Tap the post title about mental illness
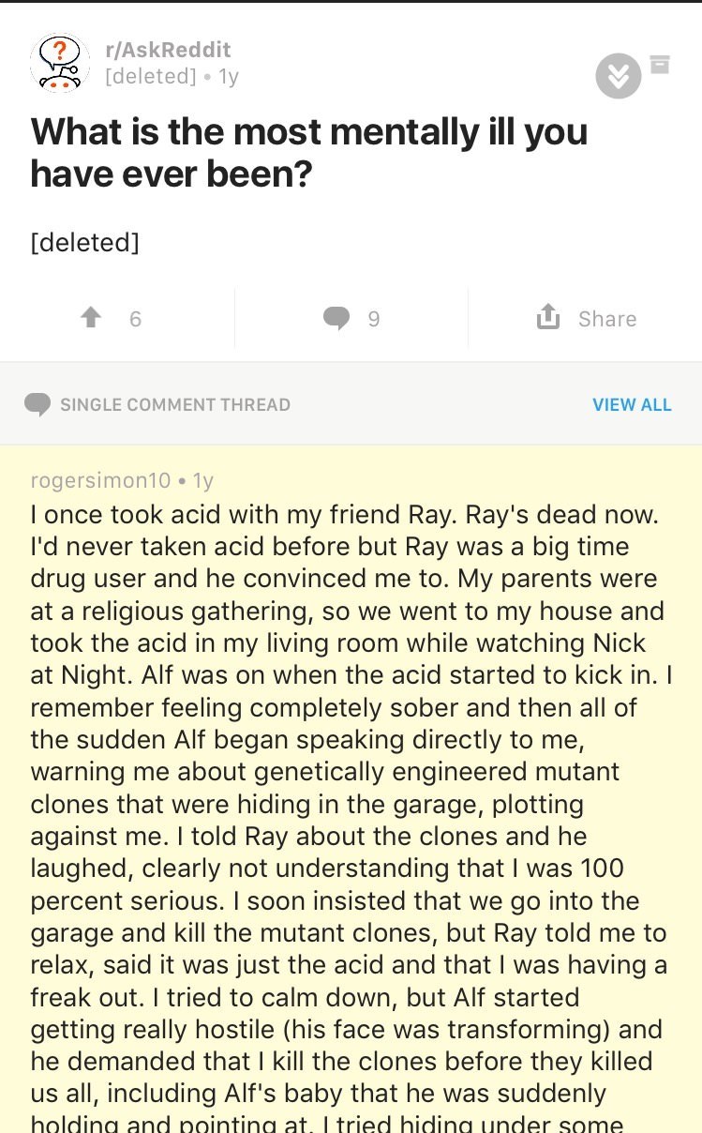702x1133 pixels. coord(309,152)
